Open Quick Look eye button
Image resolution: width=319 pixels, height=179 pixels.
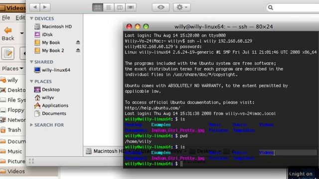160,7
